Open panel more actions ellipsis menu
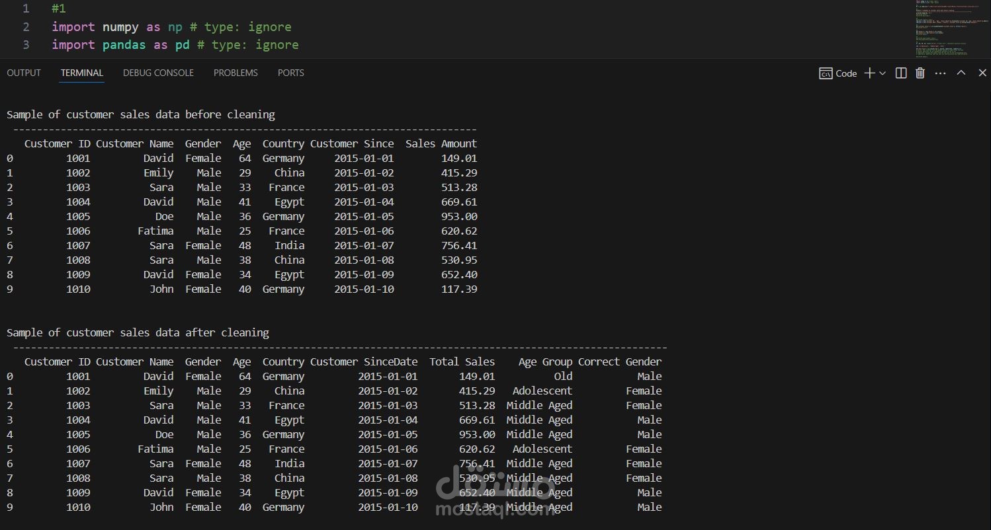 click(x=941, y=73)
